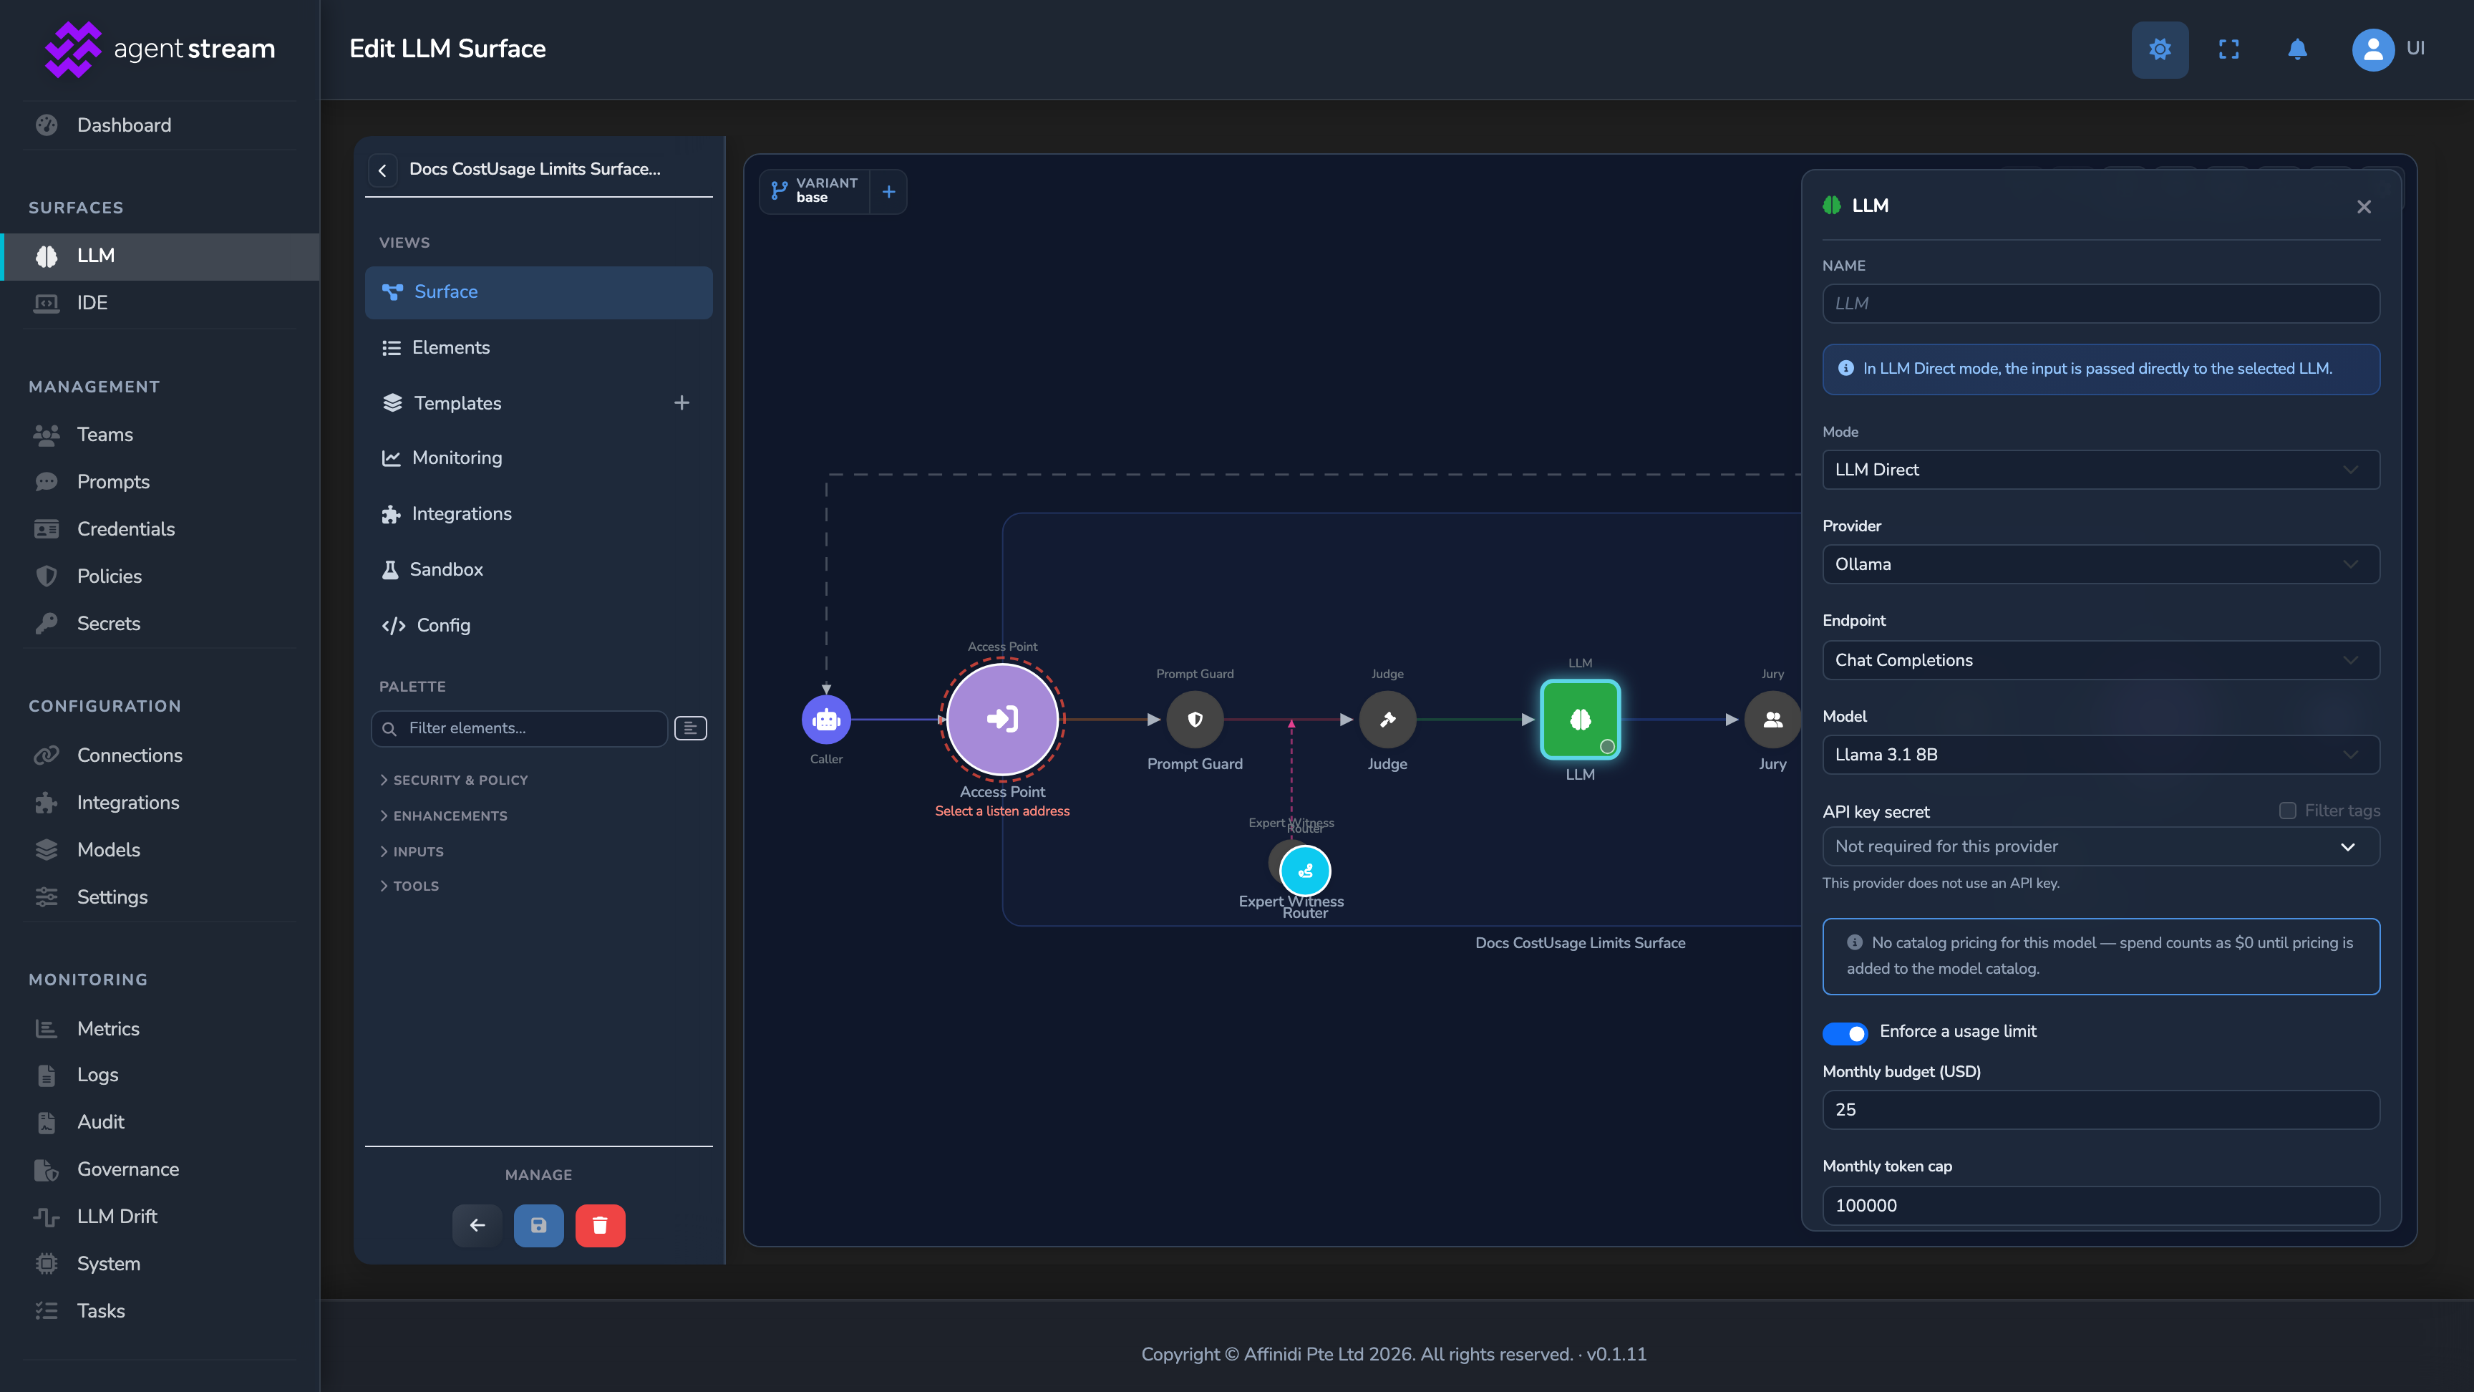
Task: Toggle the theme settings gear icon
Action: pyautogui.click(x=2159, y=49)
